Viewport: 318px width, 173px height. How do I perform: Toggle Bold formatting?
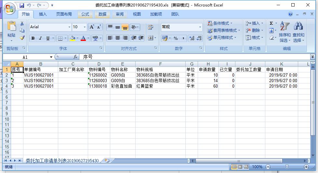[x=33, y=38]
